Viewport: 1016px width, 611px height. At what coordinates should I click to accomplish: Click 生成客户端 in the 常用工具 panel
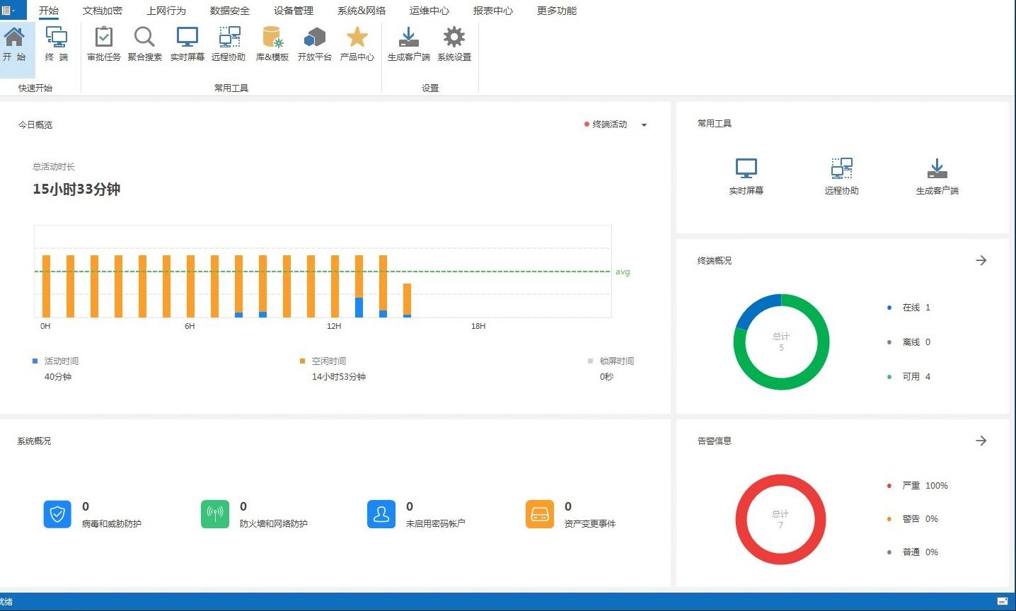point(937,177)
